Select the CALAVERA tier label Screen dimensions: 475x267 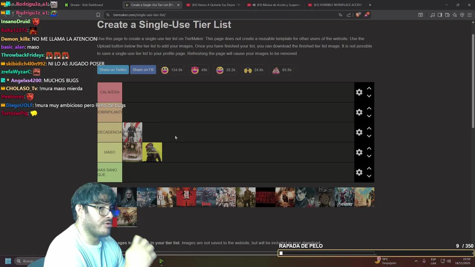click(109, 92)
